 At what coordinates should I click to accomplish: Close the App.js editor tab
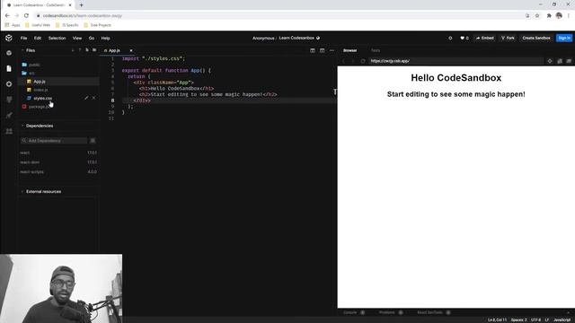point(131,50)
